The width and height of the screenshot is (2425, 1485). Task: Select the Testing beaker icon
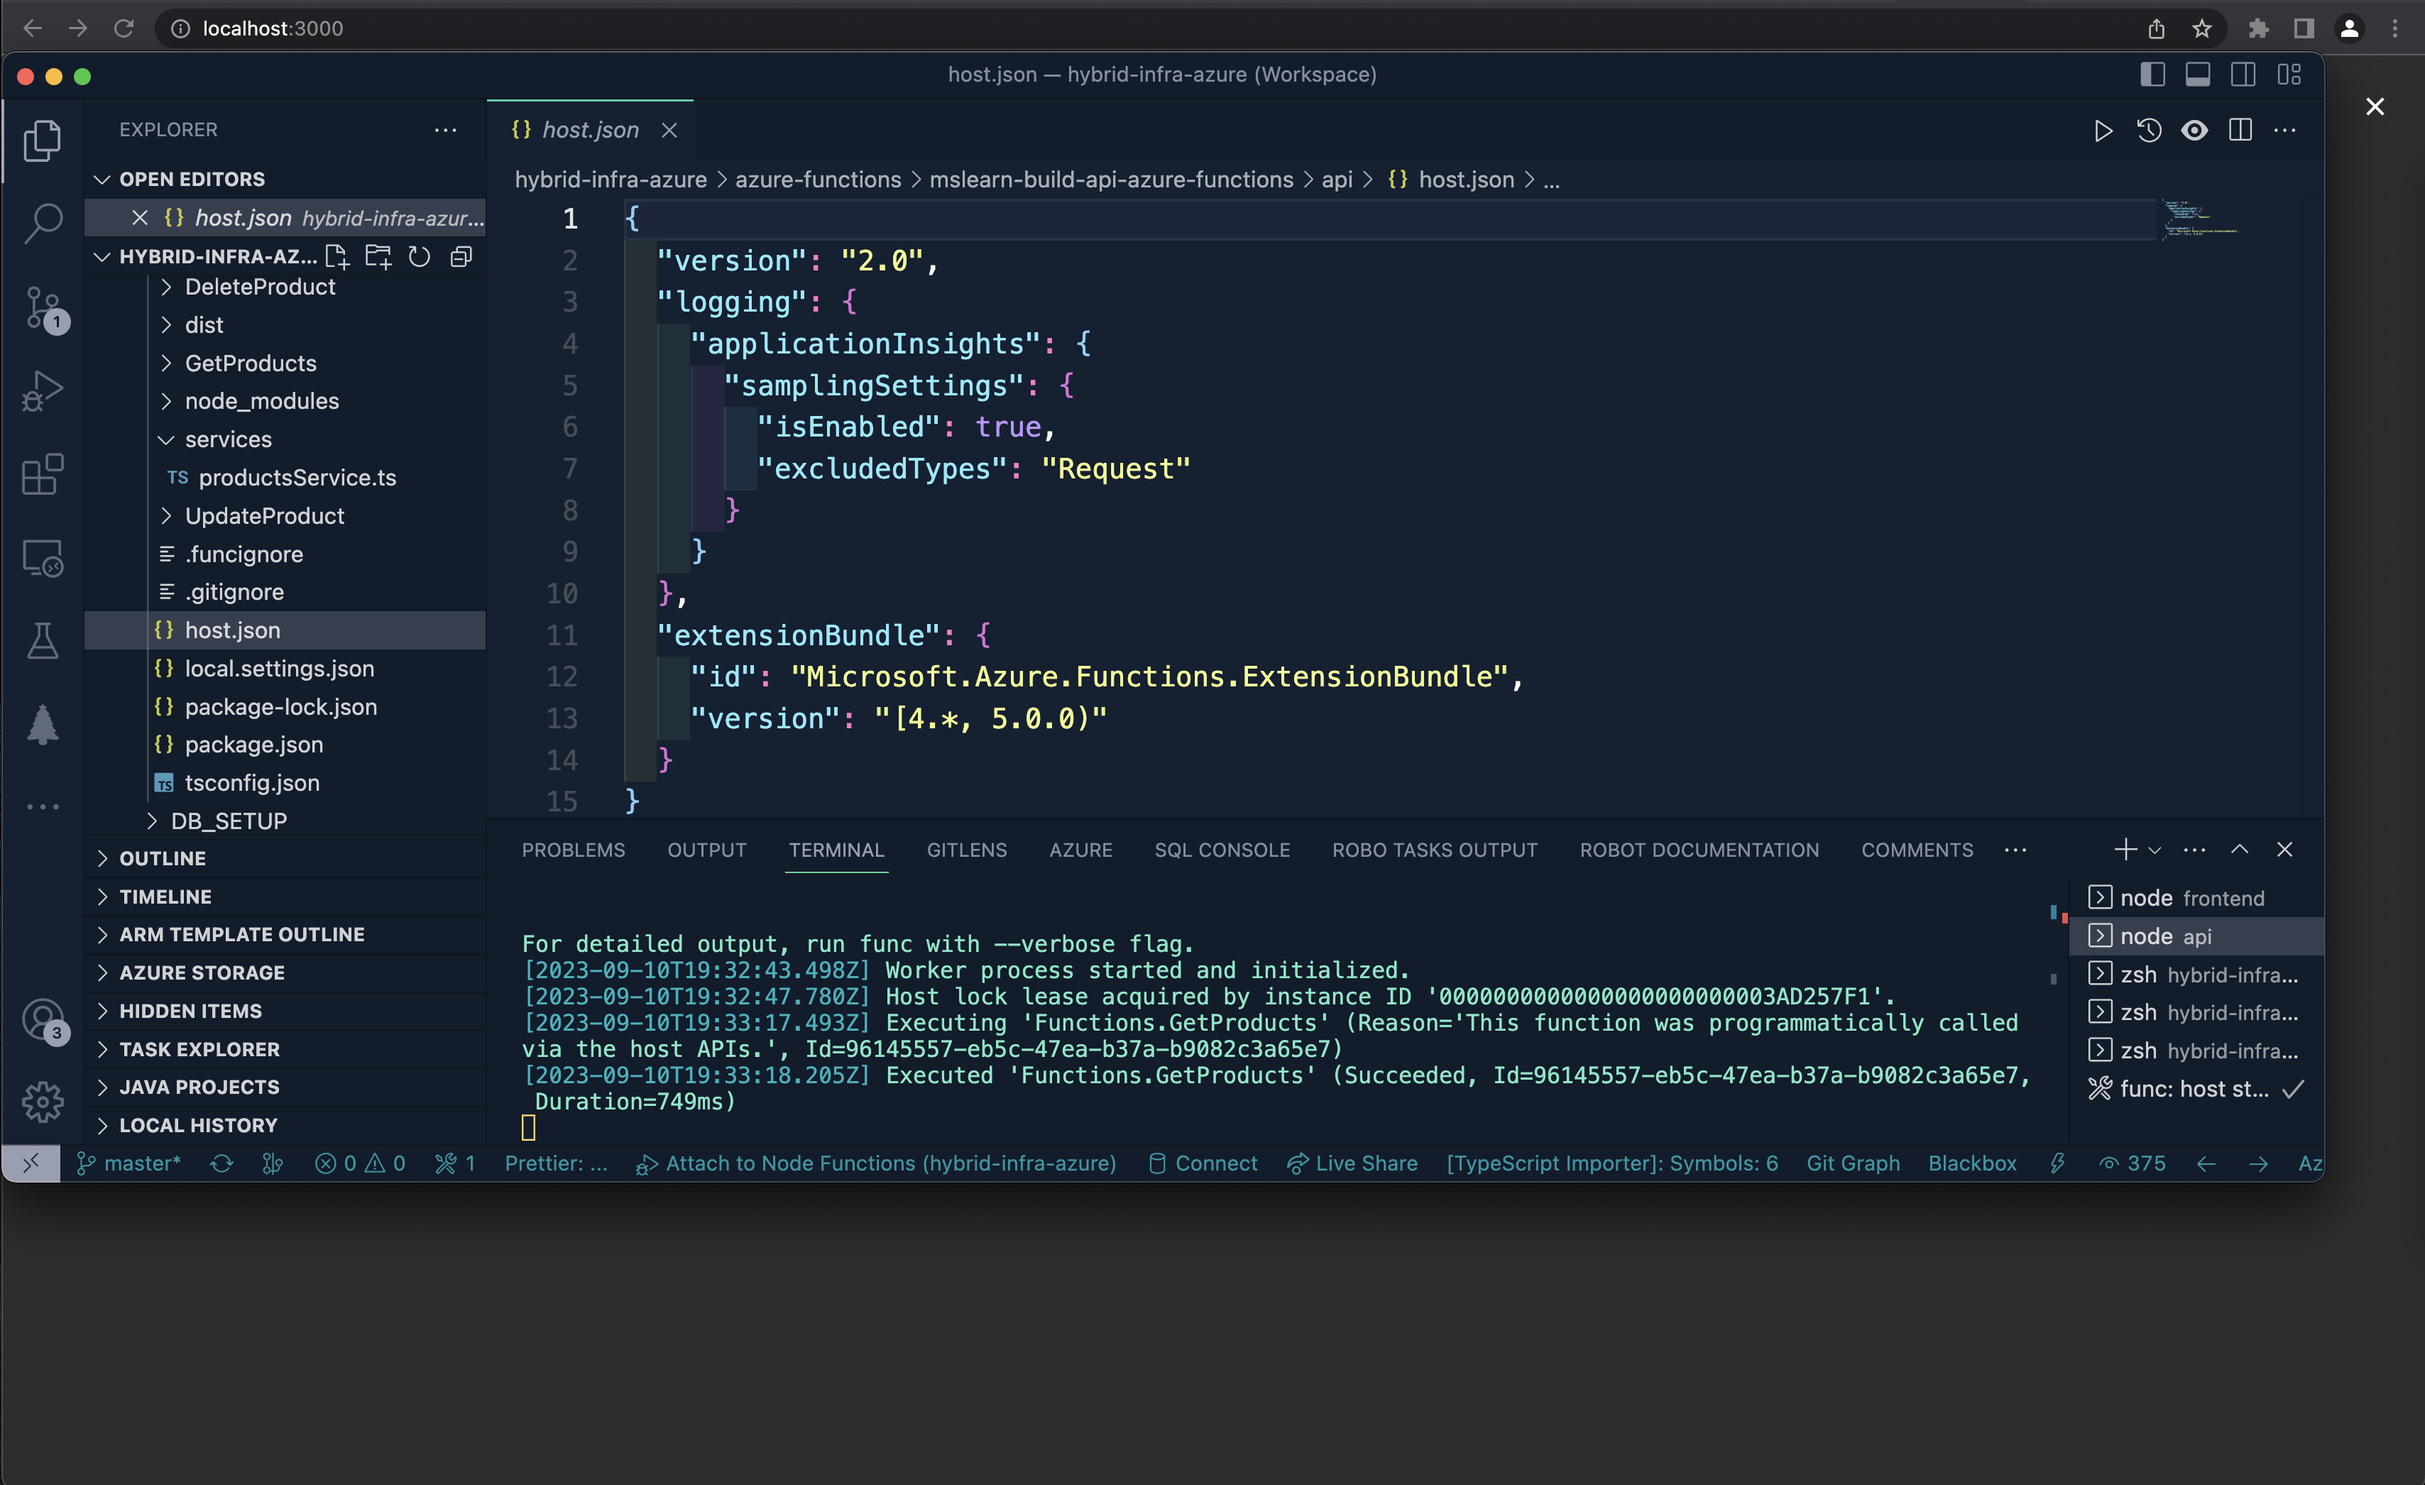coord(43,641)
